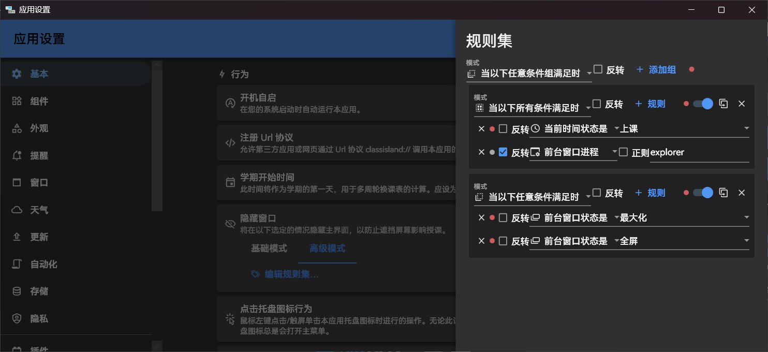Open the 当前时间状态是 rule type dropdown
The image size is (768, 352).
click(x=574, y=129)
